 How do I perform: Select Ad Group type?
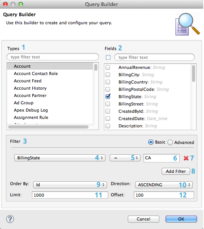point(50,103)
